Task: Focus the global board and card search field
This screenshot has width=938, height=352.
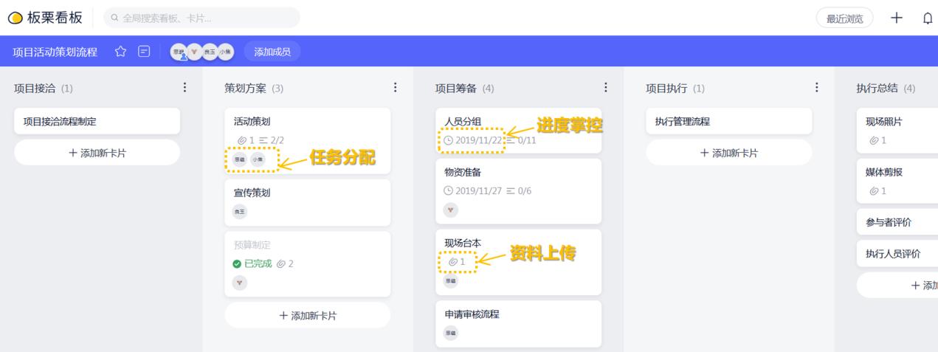Action: 201,18
